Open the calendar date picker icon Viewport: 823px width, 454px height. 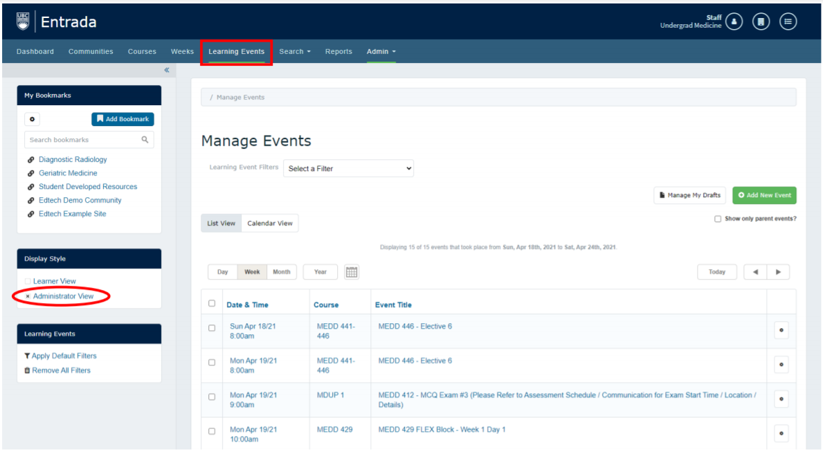[351, 272]
